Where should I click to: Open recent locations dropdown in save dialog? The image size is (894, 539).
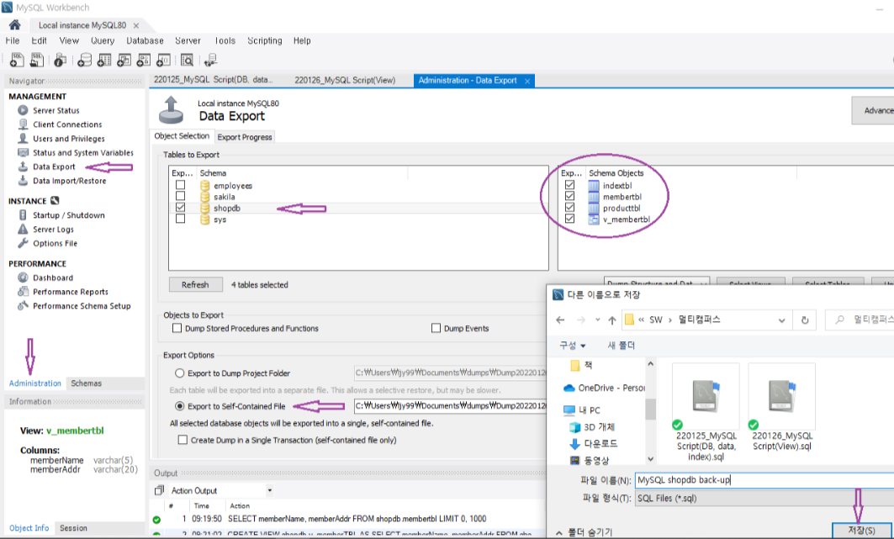point(597,320)
